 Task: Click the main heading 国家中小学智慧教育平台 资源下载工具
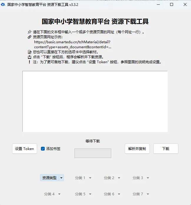coord(95,21)
